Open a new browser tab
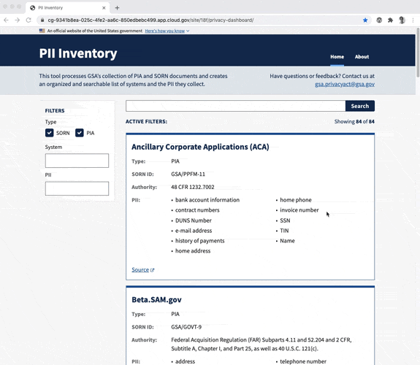Screen dimensions: 420x365 point(117,8)
